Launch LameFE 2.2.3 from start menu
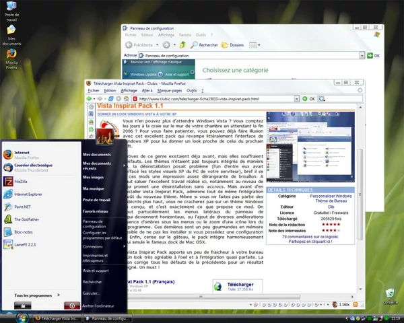The height and width of the screenshot is (323, 404). pyautogui.click(x=41, y=244)
